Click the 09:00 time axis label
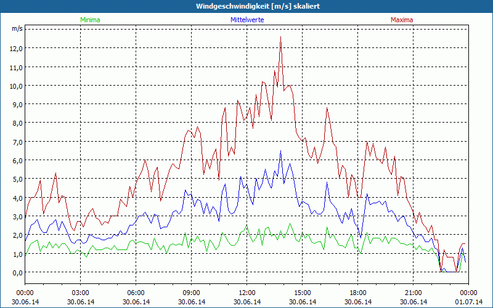 click(192, 293)
